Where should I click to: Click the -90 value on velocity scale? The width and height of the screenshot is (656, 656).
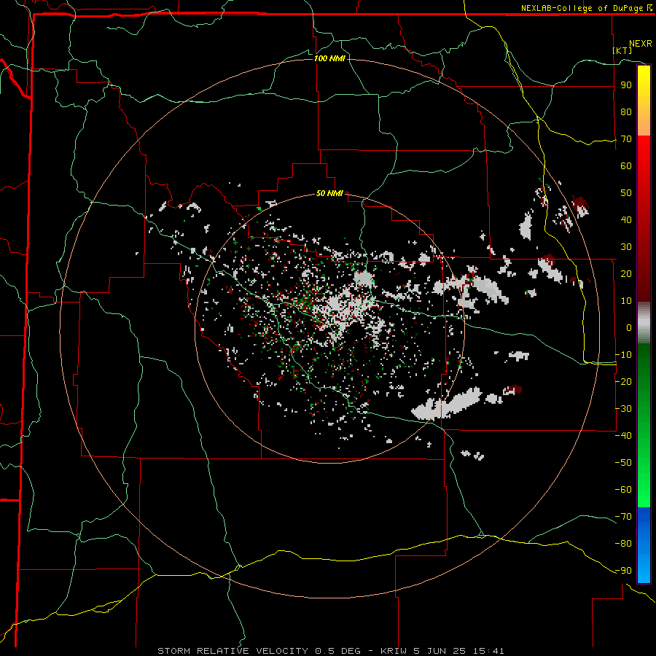coord(623,571)
